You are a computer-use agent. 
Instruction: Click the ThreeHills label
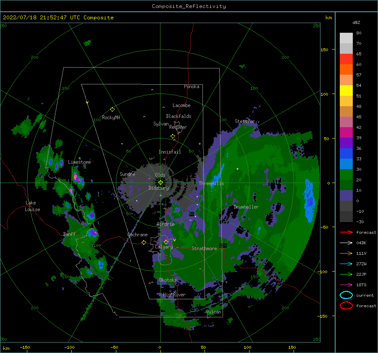point(211,183)
